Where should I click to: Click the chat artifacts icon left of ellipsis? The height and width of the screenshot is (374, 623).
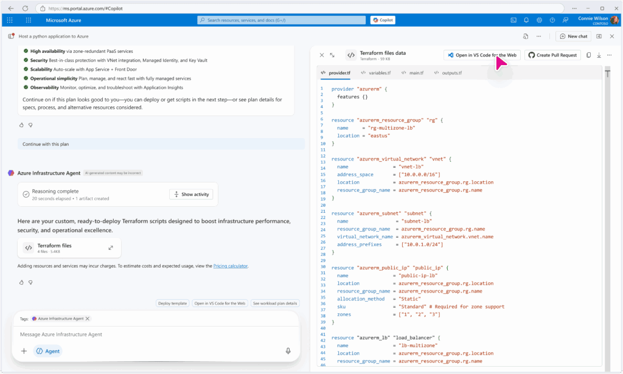click(526, 36)
